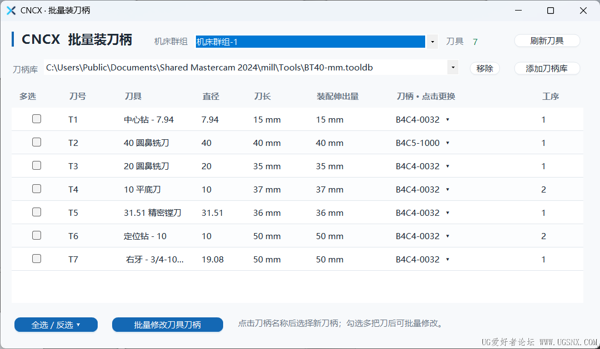Click the 装配伸出量 column header

pos(337,97)
